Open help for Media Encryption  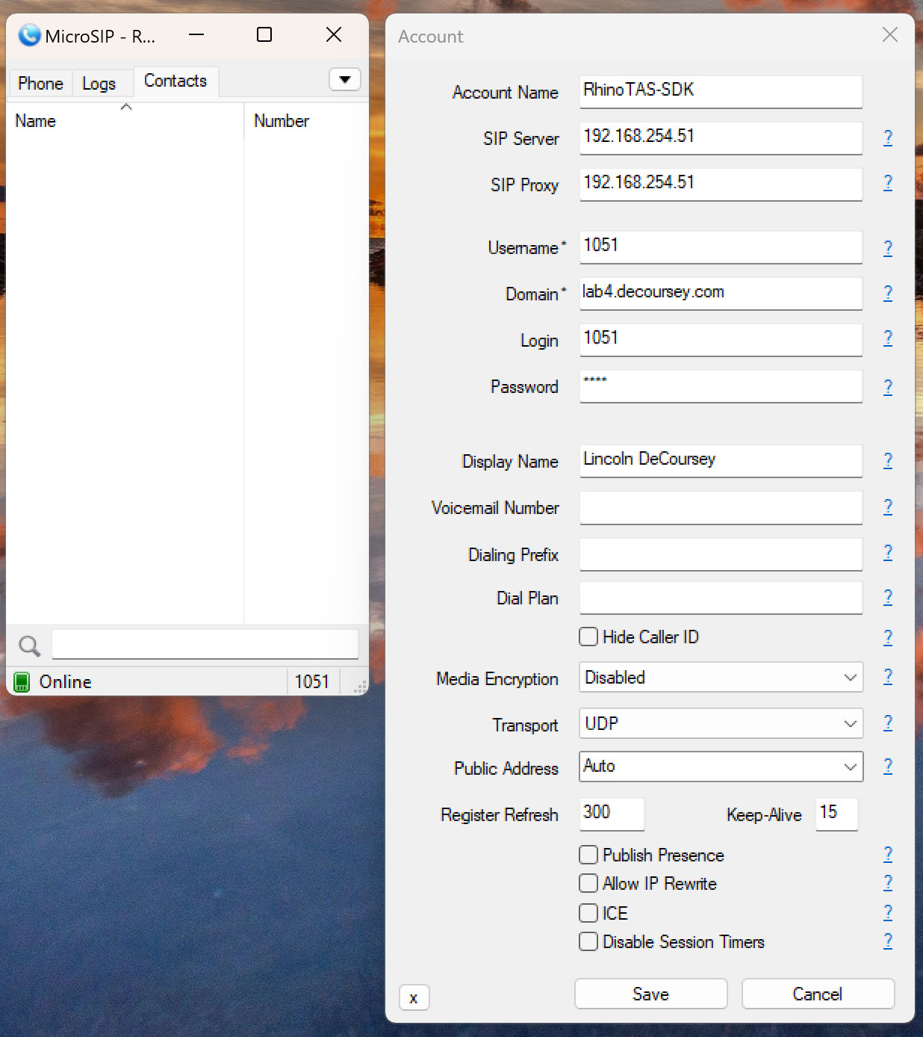(888, 677)
